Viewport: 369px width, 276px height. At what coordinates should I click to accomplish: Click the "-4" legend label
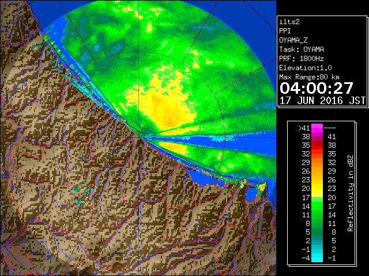tap(306, 258)
